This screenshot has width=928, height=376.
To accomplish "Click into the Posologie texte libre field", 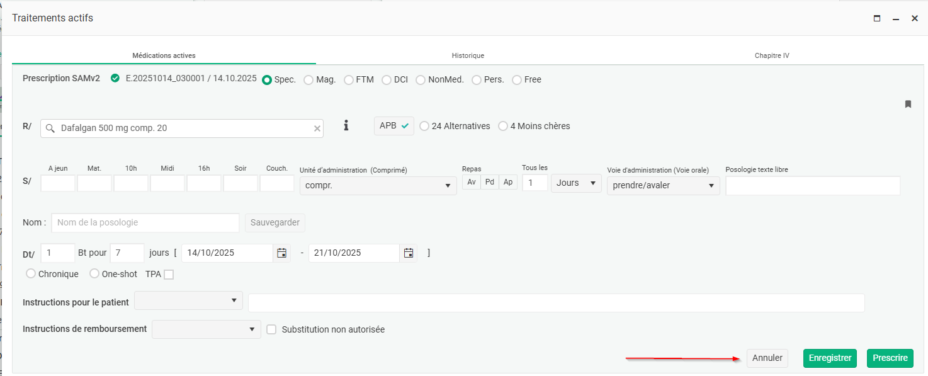I will click(812, 186).
